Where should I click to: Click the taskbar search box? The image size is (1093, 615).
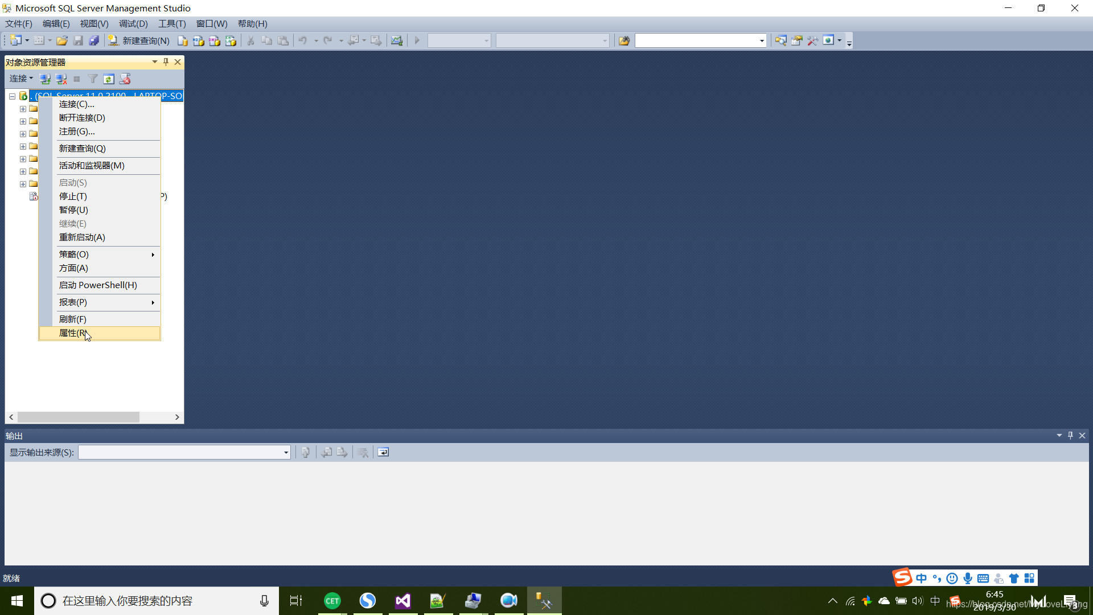[157, 601]
